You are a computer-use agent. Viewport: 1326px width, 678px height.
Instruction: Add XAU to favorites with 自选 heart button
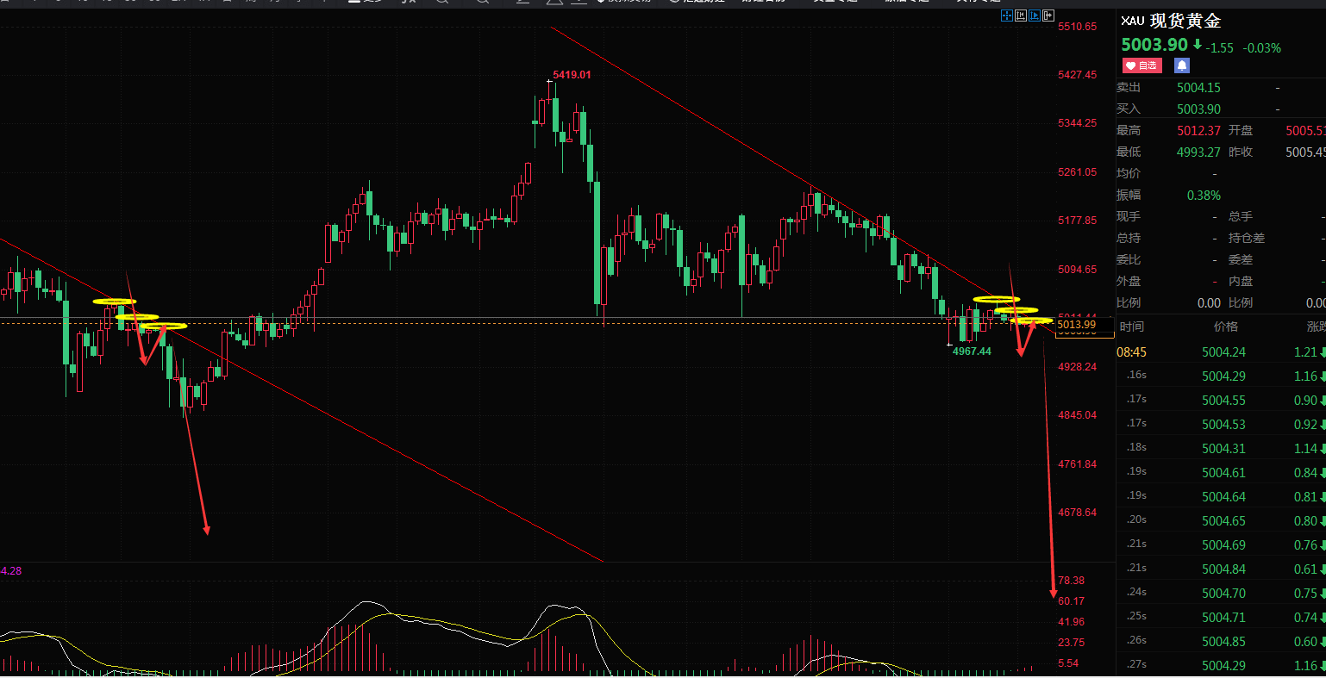point(1141,65)
